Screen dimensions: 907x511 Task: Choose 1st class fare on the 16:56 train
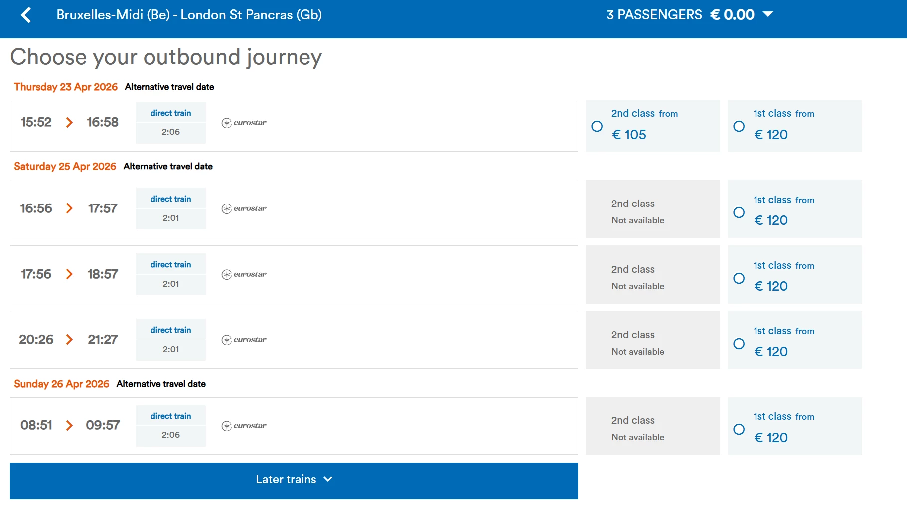[x=739, y=212]
